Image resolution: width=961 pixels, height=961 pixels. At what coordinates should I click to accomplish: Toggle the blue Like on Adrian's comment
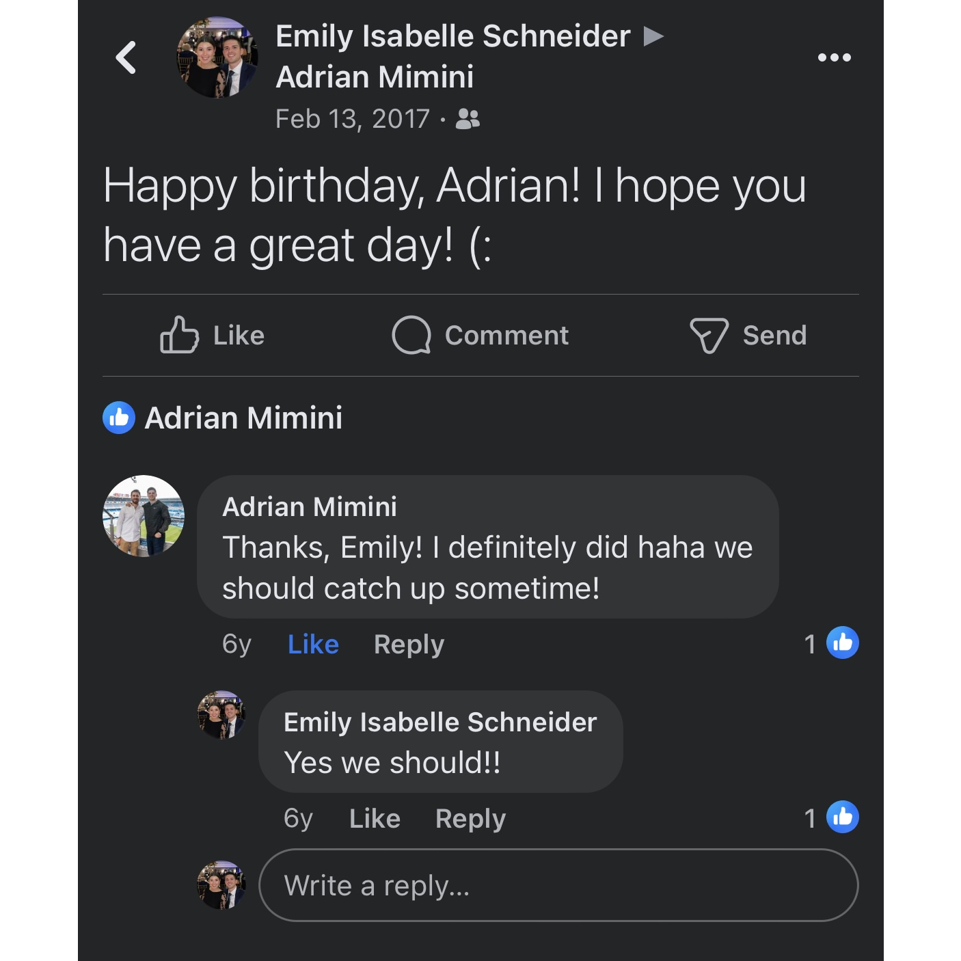pos(313,644)
